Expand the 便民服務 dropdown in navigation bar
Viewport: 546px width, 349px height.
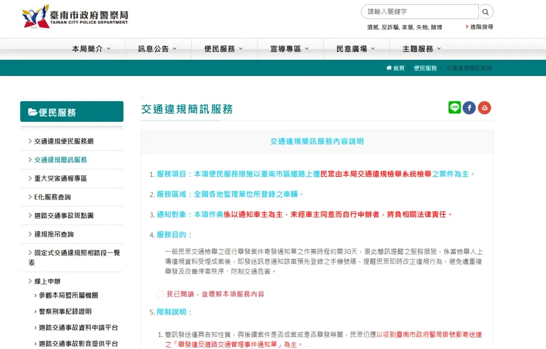(x=223, y=49)
